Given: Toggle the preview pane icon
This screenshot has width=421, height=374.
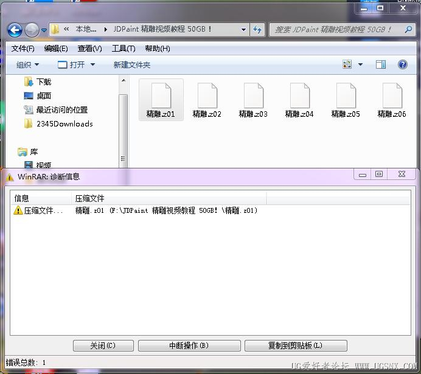Looking at the screenshot, I should (x=381, y=64).
